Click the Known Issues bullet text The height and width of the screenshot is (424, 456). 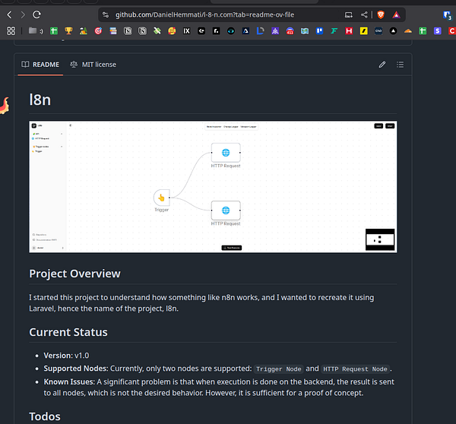pos(219,388)
